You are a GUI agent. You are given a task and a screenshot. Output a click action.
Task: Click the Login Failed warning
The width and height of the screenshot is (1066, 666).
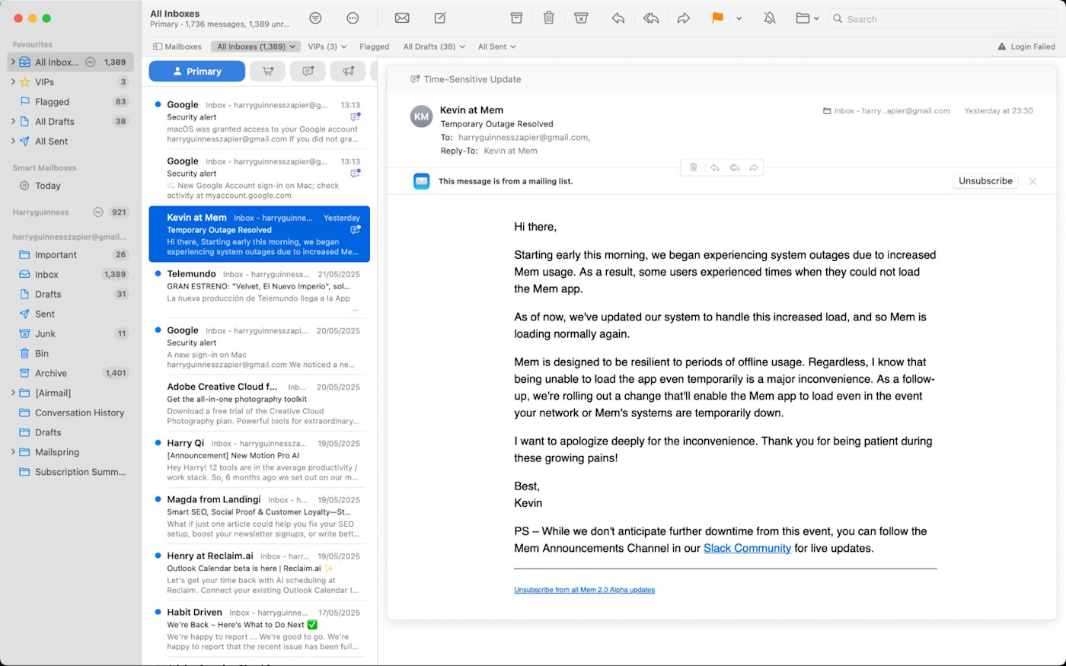click(1026, 46)
